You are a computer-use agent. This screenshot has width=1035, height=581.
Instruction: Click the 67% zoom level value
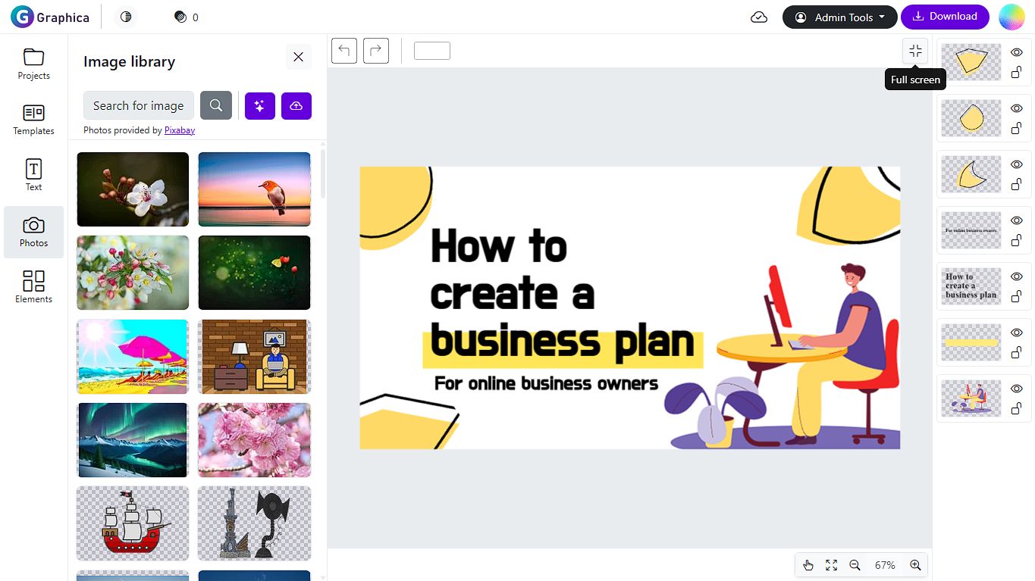point(885,565)
